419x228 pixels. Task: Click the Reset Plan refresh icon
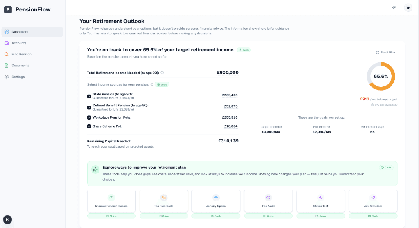coord(378,53)
